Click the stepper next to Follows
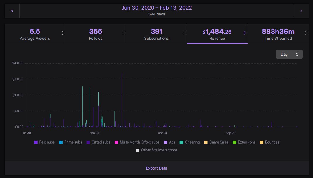 pos(123,33)
